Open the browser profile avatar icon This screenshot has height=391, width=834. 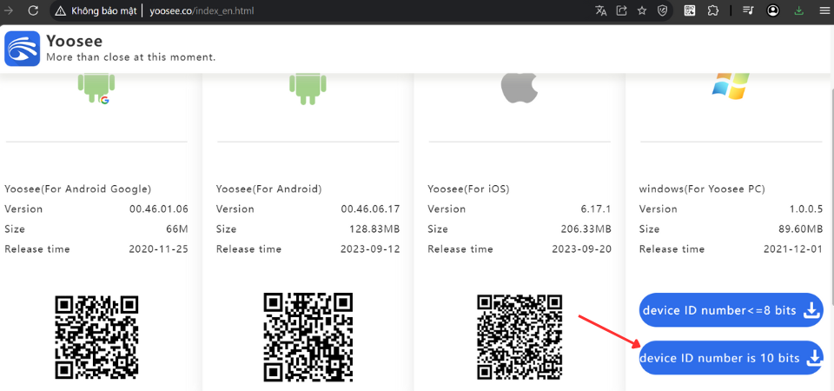pyautogui.click(x=773, y=10)
